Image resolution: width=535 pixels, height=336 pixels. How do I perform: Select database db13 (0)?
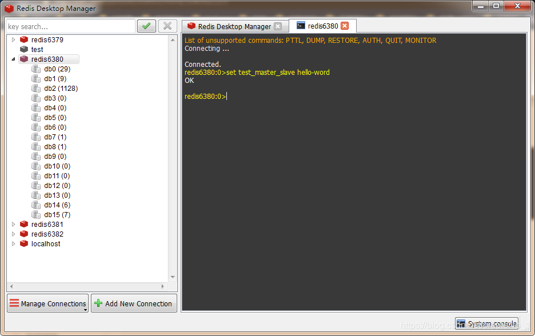coord(57,195)
